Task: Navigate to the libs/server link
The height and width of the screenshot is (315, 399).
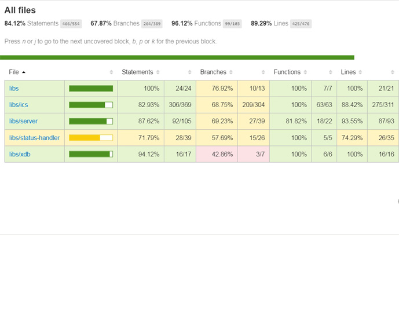Action: [23, 122]
